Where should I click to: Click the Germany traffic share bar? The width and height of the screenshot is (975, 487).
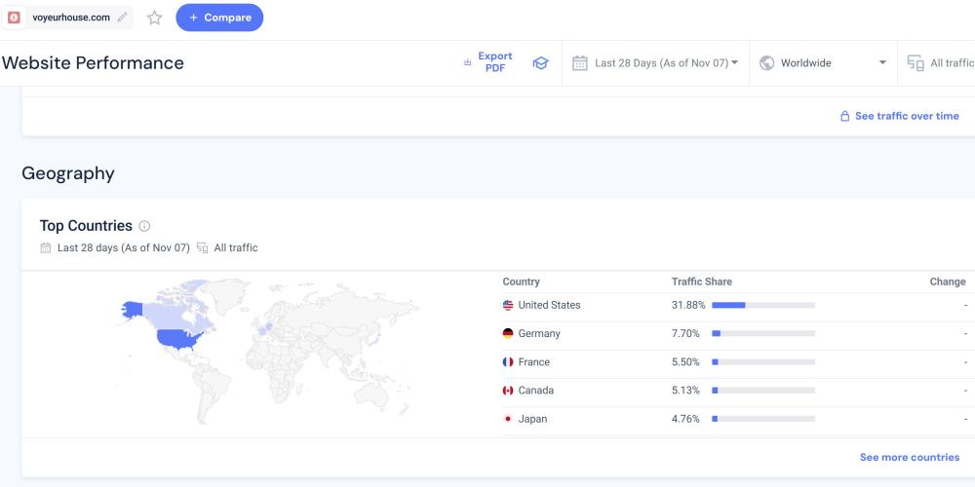762,333
